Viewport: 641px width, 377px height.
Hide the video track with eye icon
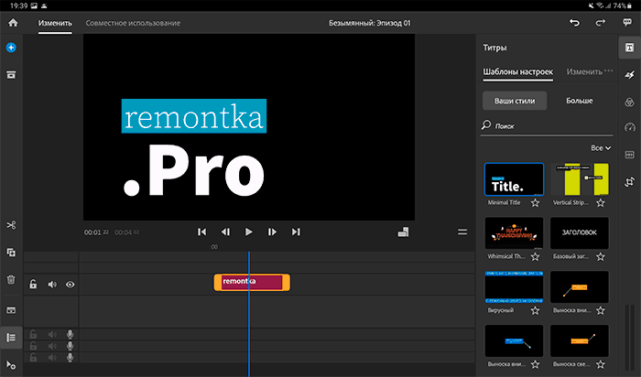click(x=71, y=285)
